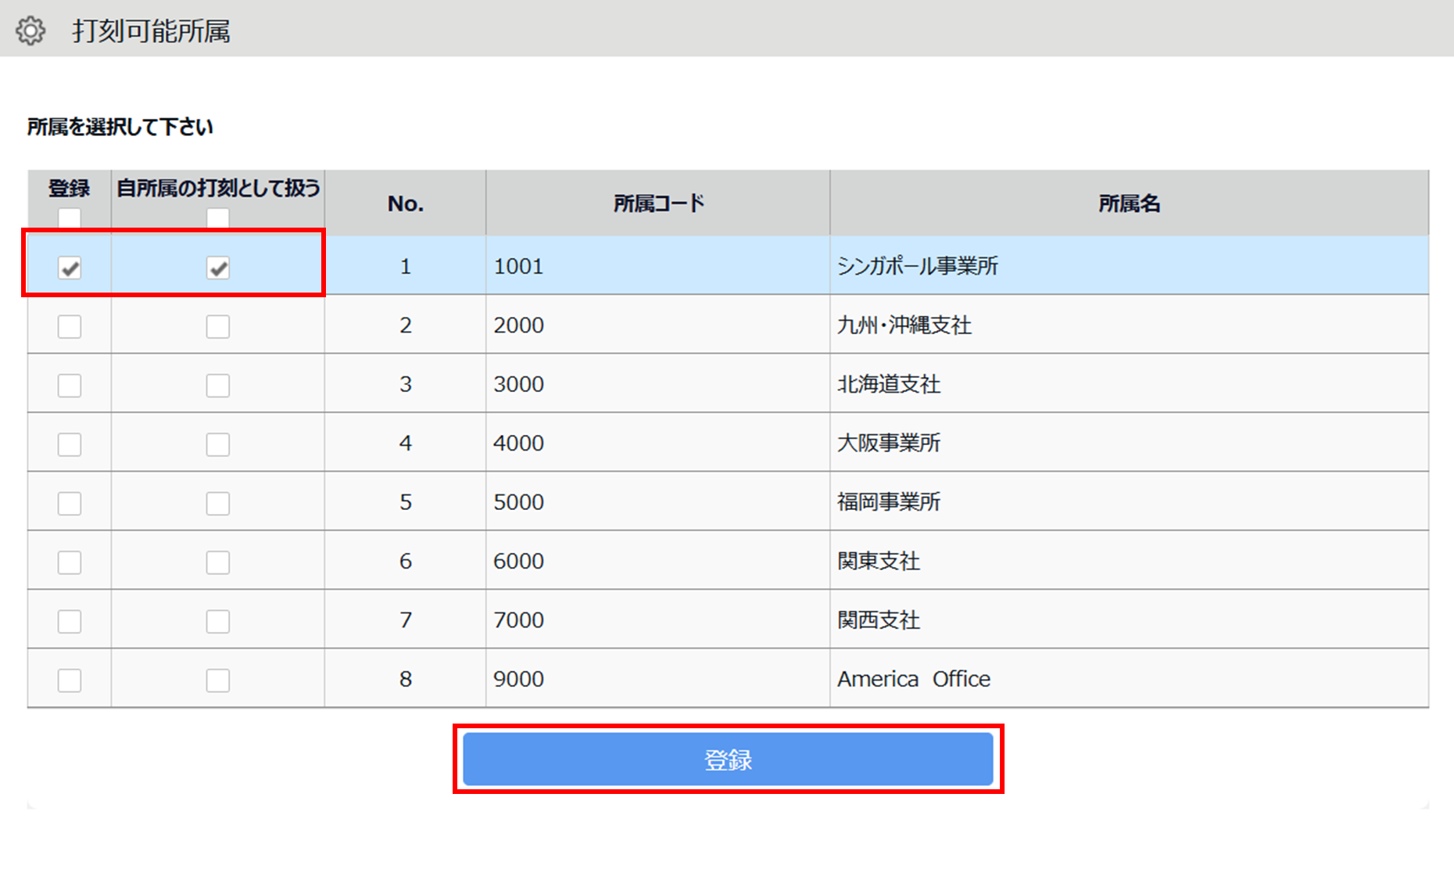Image resolution: width=1454 pixels, height=880 pixels.
Task: Select the 大阪事業所 name cell
Action: click(1130, 443)
